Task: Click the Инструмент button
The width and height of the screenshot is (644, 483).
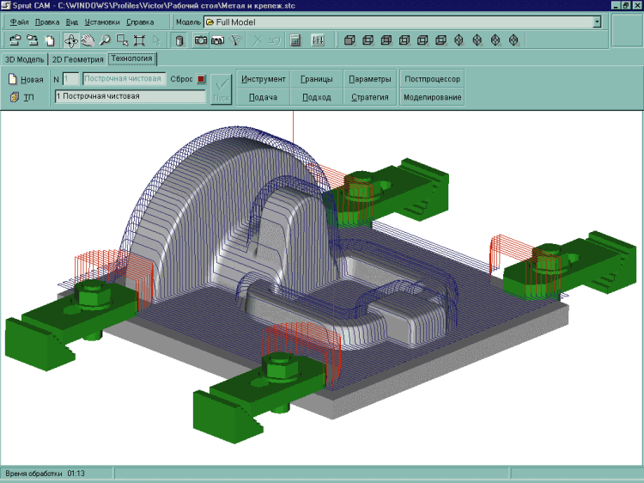Action: [264, 79]
